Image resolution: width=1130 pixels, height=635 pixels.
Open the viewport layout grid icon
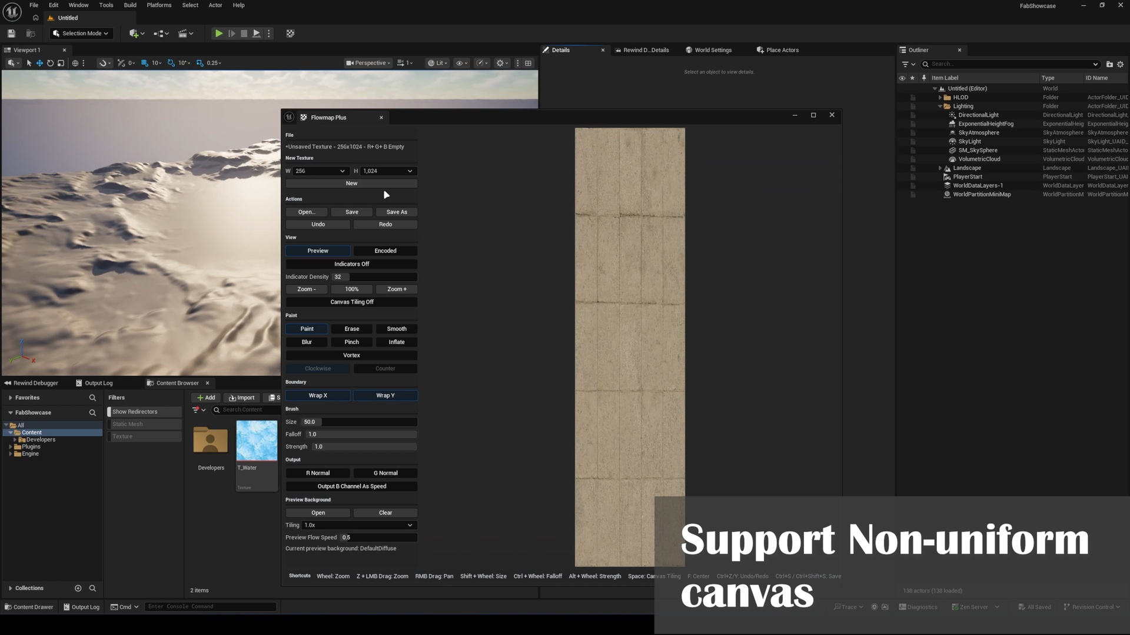point(528,63)
